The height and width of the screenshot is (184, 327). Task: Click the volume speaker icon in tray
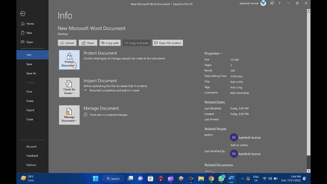270,178
